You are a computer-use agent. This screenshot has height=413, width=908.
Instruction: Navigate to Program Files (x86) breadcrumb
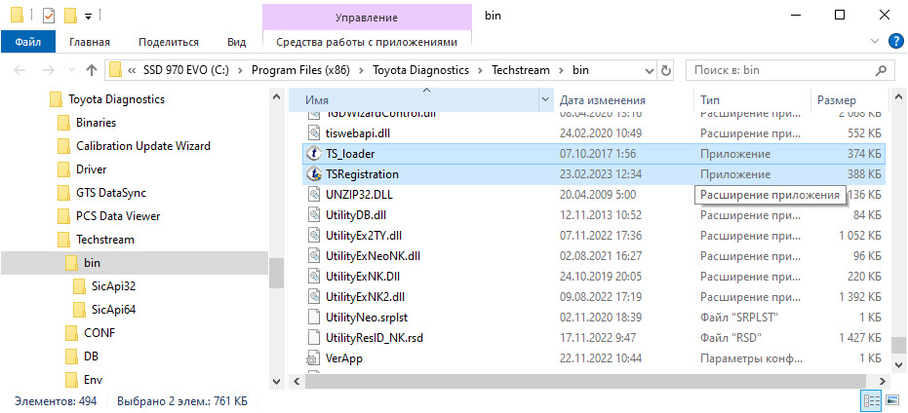click(x=298, y=70)
